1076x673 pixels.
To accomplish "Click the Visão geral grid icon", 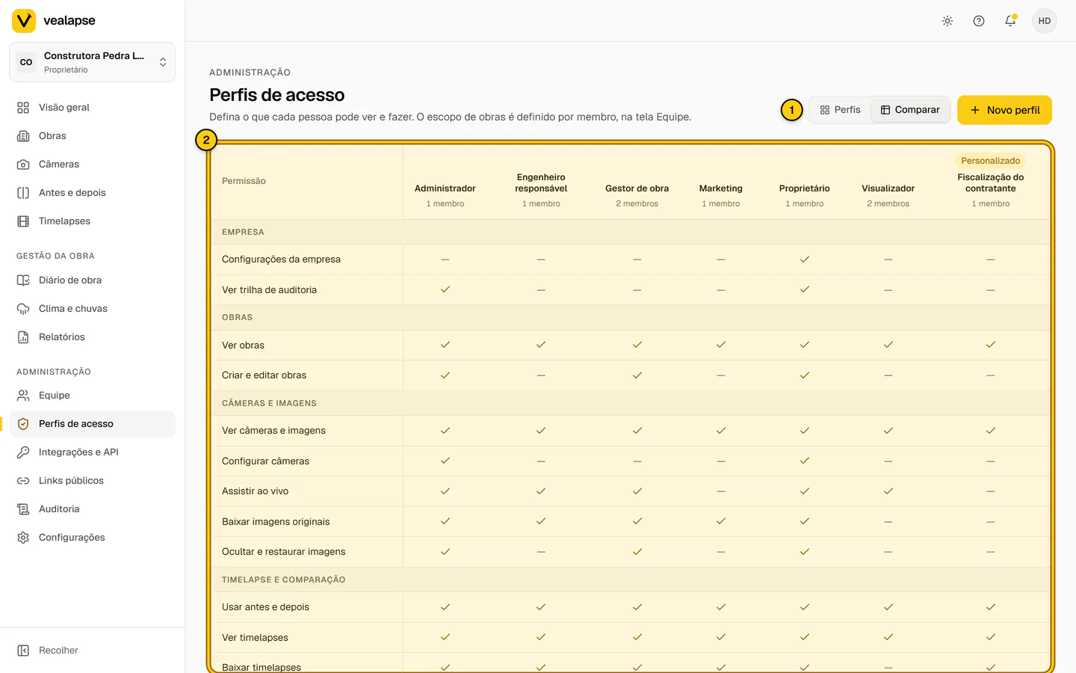I will pyautogui.click(x=23, y=108).
